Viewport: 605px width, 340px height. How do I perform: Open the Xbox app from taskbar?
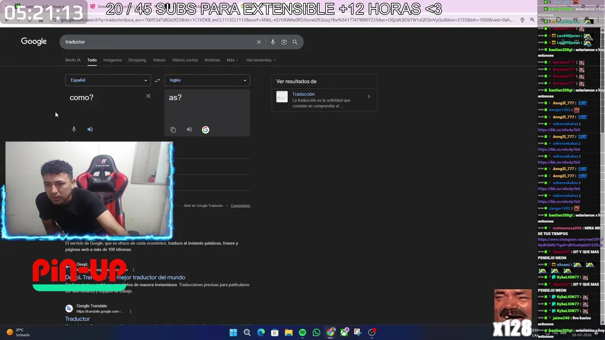click(x=344, y=332)
